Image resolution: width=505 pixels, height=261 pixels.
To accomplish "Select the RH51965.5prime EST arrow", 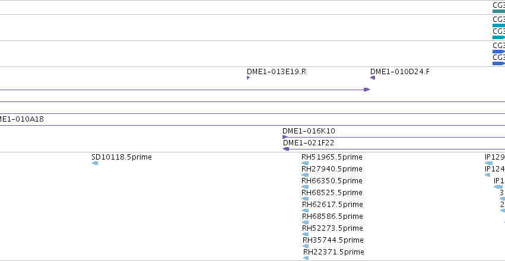I will pos(305,163).
